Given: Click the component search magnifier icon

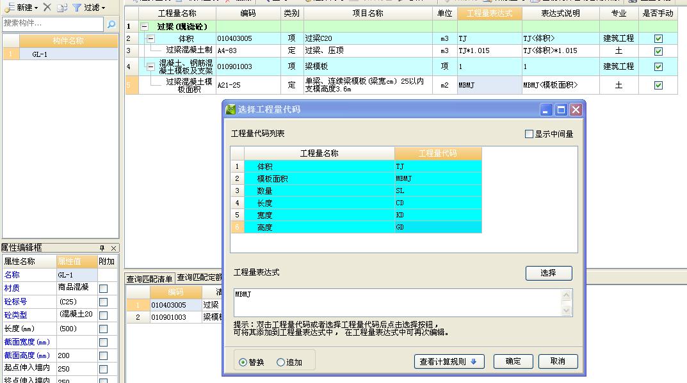Looking at the screenshot, I should point(111,24).
